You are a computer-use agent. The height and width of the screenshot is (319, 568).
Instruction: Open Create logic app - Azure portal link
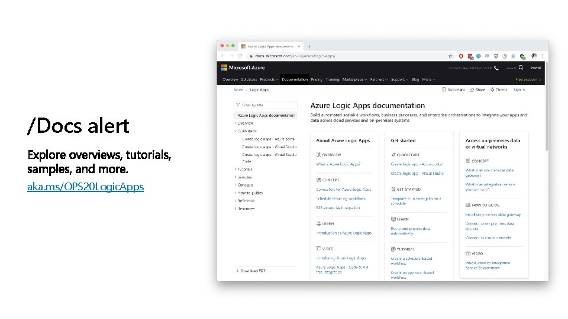pos(417,164)
